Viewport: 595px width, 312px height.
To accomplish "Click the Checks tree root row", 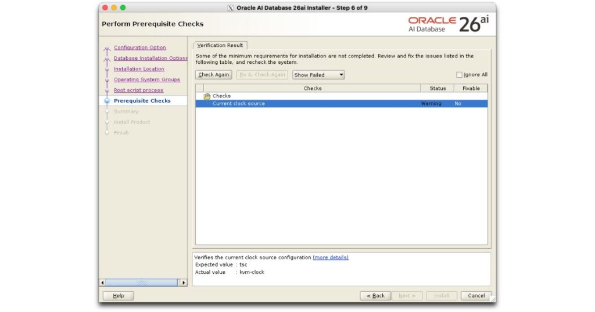I will [342, 96].
